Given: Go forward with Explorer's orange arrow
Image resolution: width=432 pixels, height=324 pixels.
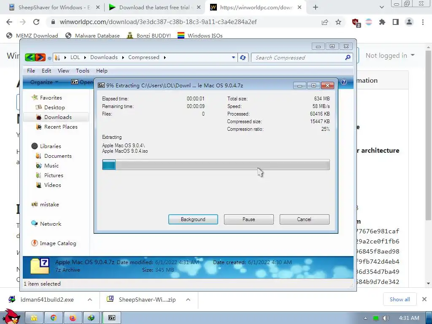Looking at the screenshot, I should (40, 57).
